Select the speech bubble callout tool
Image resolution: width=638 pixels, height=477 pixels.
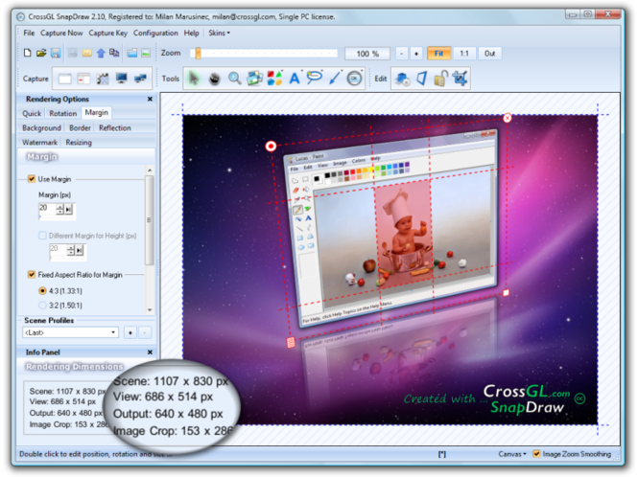pyautogui.click(x=314, y=78)
